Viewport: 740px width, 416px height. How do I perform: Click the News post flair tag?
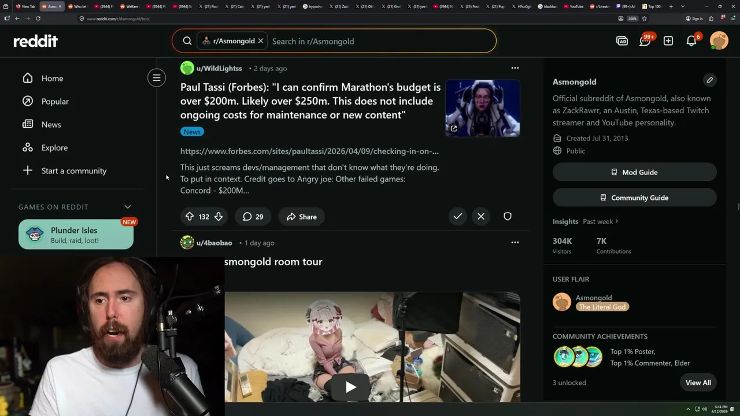pyautogui.click(x=192, y=132)
